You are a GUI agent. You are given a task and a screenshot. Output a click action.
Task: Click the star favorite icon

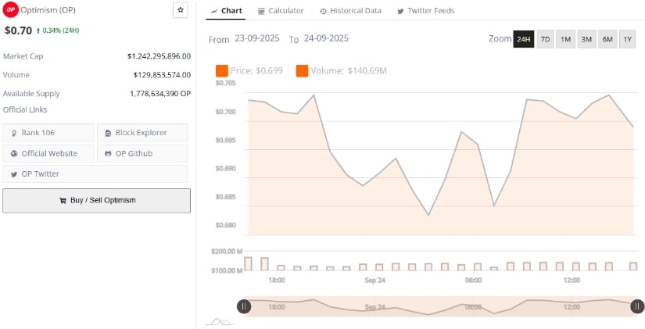pos(181,10)
